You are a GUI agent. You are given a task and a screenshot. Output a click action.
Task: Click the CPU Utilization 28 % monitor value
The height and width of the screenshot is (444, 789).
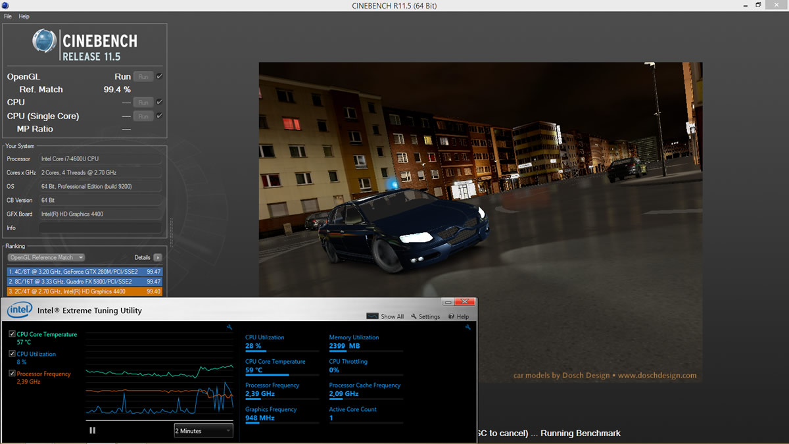(253, 346)
